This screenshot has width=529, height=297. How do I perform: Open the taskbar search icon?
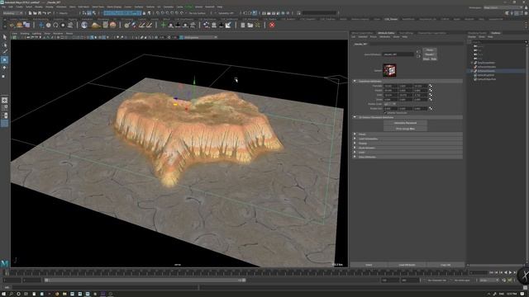pyautogui.click(x=11, y=294)
